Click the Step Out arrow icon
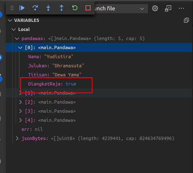The height and width of the screenshot is (173, 193). click(62, 8)
